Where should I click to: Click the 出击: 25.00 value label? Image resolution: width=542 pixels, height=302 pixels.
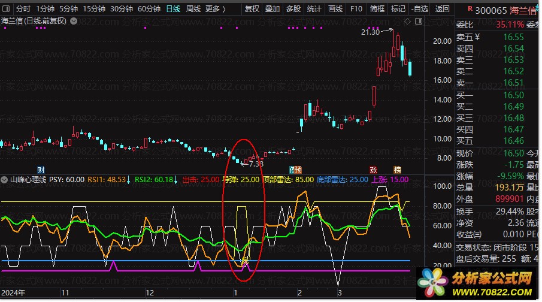pyautogui.click(x=201, y=180)
